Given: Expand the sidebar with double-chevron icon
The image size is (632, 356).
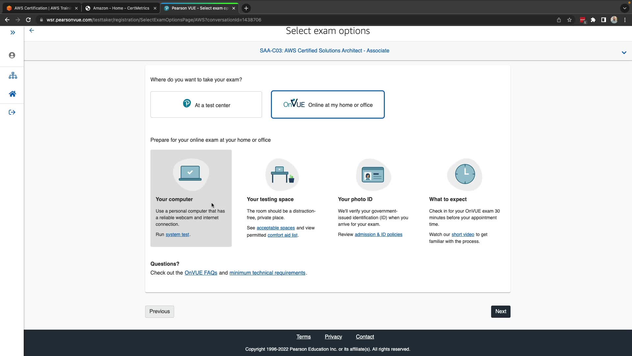Looking at the screenshot, I should pos(13,32).
